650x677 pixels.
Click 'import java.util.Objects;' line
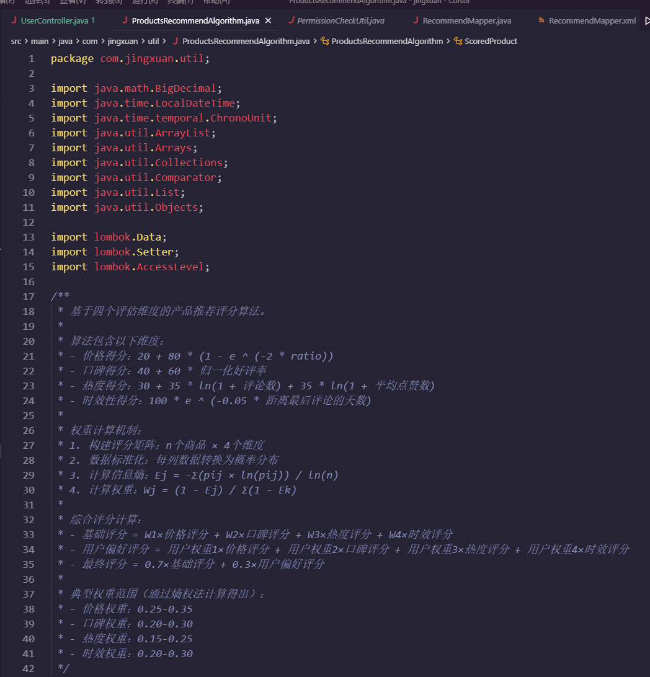(x=127, y=207)
